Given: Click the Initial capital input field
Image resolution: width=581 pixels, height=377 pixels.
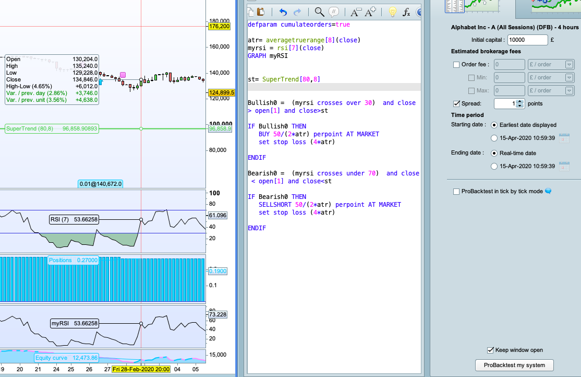Looking at the screenshot, I should (x=527, y=40).
